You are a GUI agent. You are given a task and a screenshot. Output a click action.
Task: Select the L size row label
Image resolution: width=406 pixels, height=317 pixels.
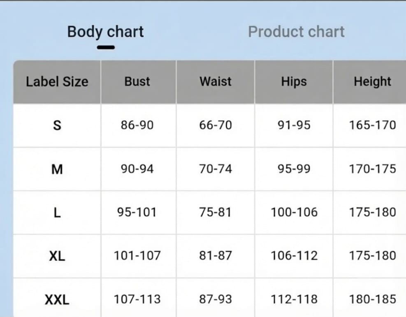click(57, 213)
